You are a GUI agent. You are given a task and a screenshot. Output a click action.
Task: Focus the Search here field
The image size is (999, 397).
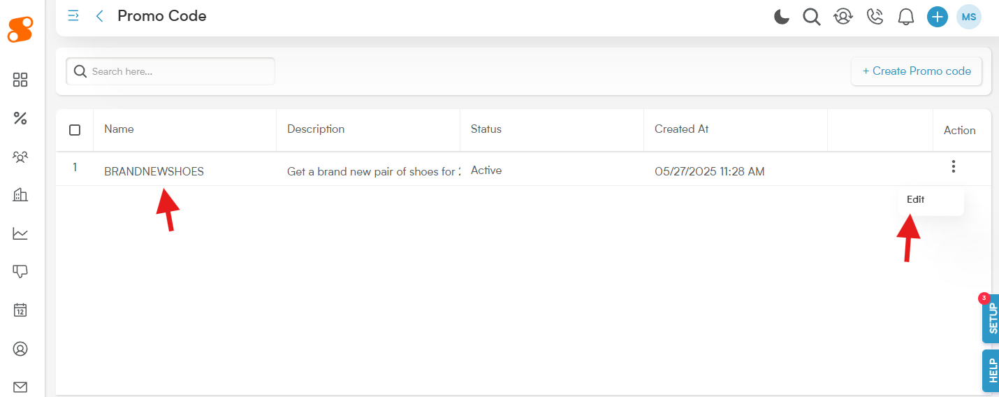pos(170,71)
